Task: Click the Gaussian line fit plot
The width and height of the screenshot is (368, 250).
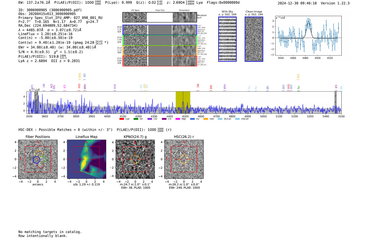Action: coord(308,36)
